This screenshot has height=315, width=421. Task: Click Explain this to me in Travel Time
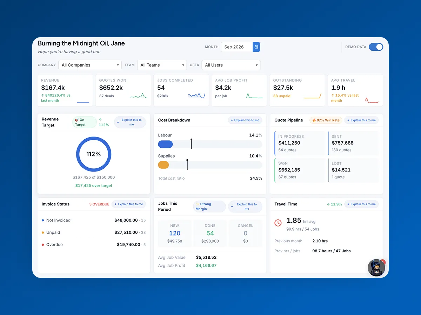(x=361, y=204)
